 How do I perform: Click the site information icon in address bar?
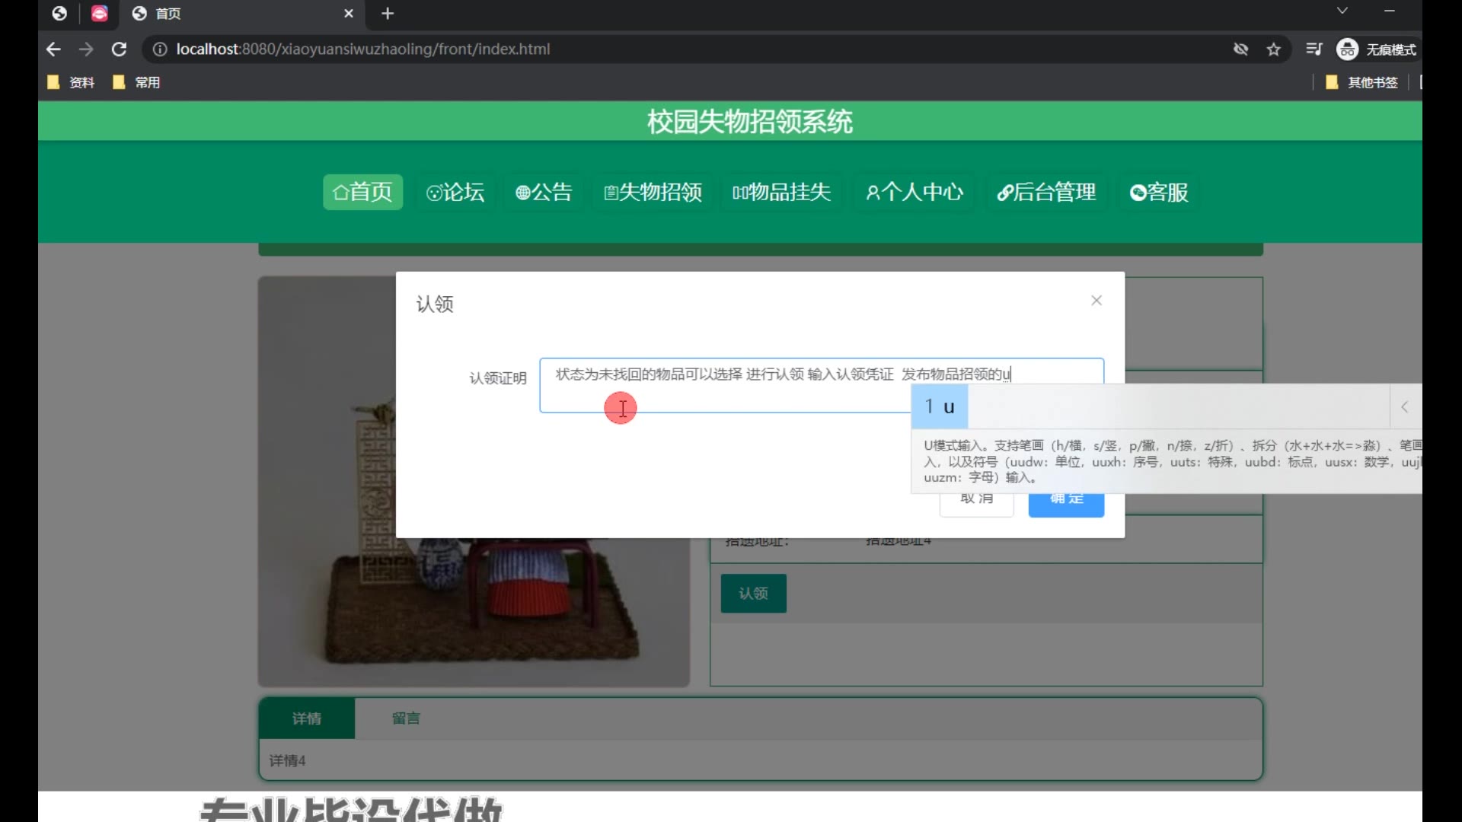pos(160,49)
